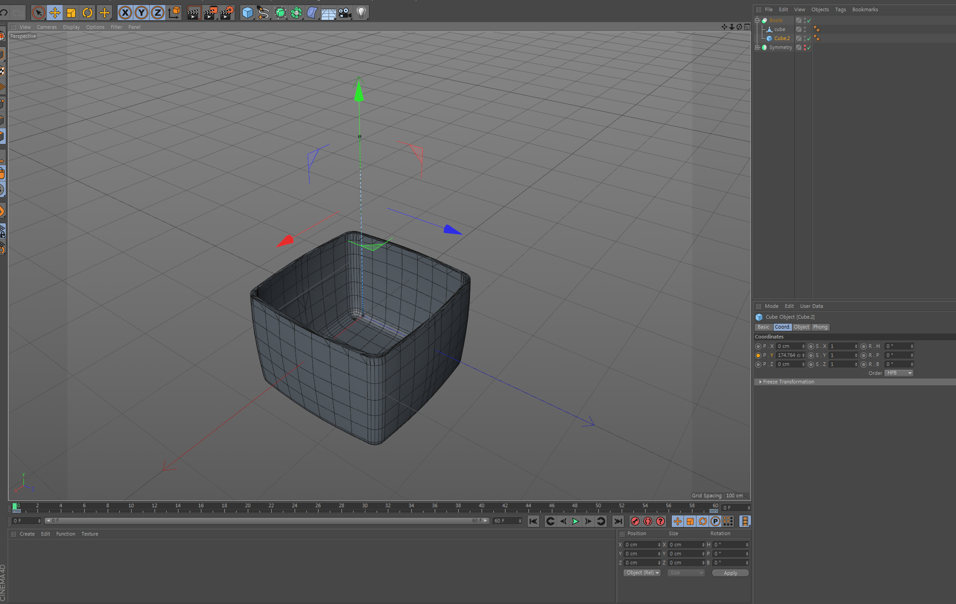Click the Phong tag on Cube.2 row
Screen dimensions: 956x604
[817, 38]
